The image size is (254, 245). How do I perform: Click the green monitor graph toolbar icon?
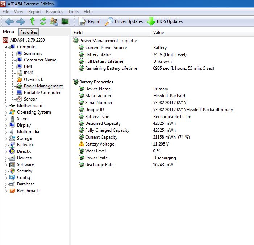(65, 21)
